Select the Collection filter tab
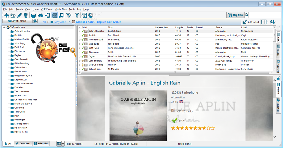Screen dimensions: 283x148 (23, 143)
